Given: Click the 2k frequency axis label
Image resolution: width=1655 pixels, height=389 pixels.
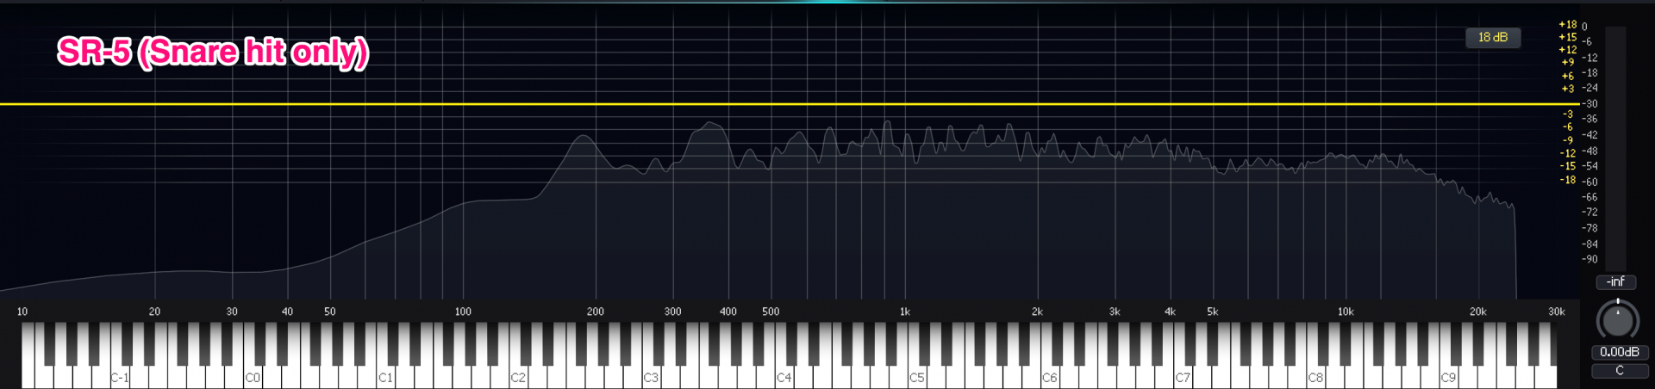Looking at the screenshot, I should point(1037,312).
